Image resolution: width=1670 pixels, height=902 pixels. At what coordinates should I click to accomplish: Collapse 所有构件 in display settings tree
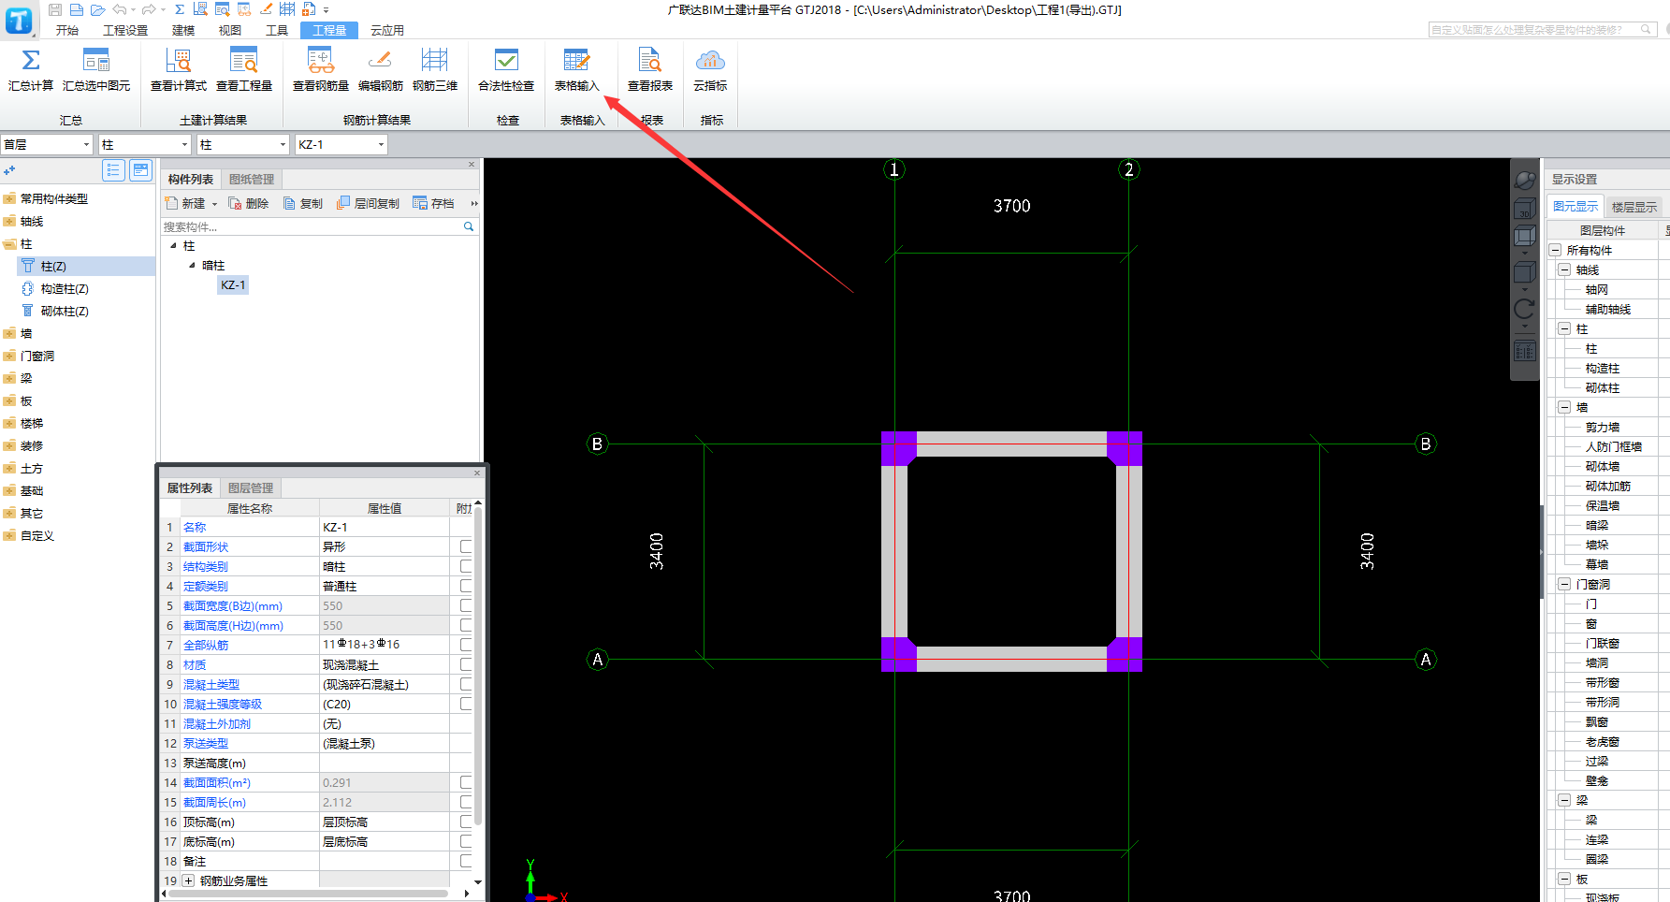coord(1555,250)
